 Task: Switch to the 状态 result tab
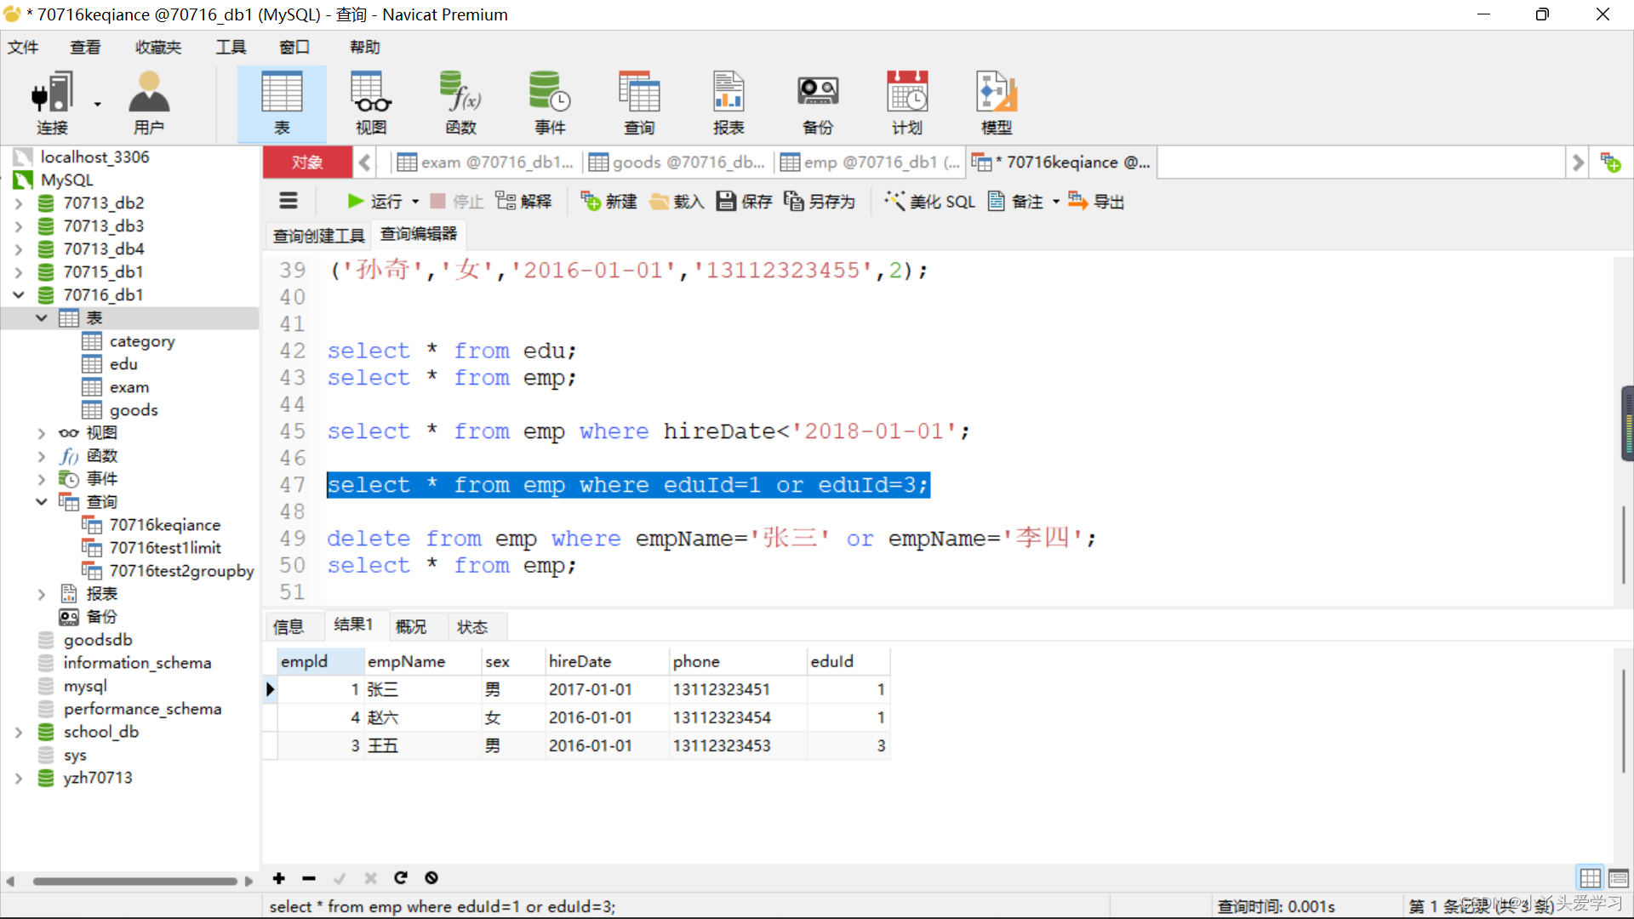(x=472, y=627)
